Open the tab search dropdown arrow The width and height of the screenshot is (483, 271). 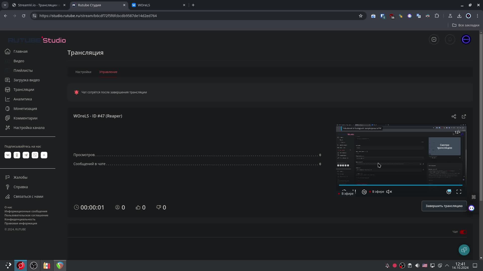[x=5, y=5]
